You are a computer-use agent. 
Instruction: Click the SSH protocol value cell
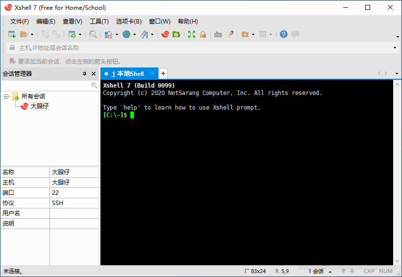[74, 203]
